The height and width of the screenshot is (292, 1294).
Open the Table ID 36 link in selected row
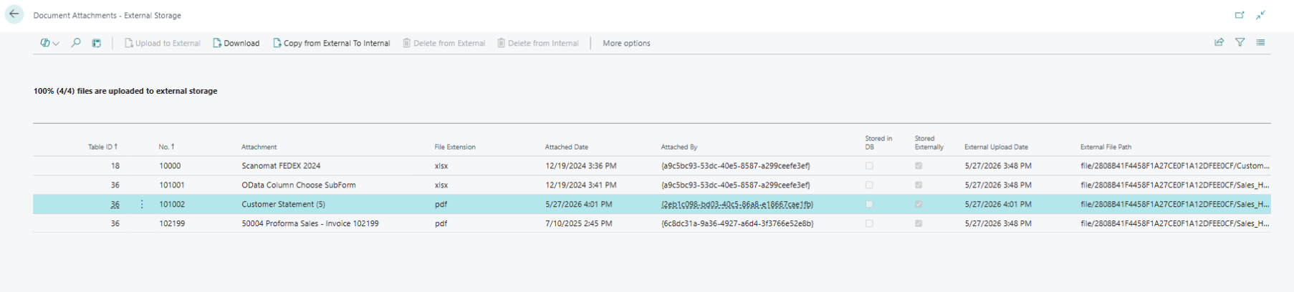pyautogui.click(x=115, y=205)
